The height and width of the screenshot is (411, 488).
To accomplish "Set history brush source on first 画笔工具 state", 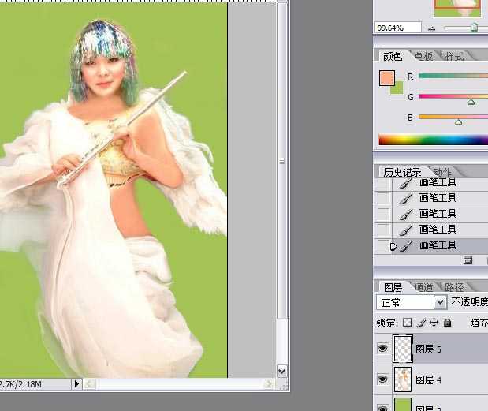I will coord(383,183).
